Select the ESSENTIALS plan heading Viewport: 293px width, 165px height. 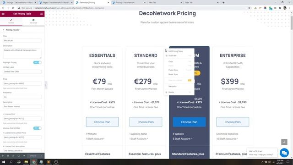102,55
